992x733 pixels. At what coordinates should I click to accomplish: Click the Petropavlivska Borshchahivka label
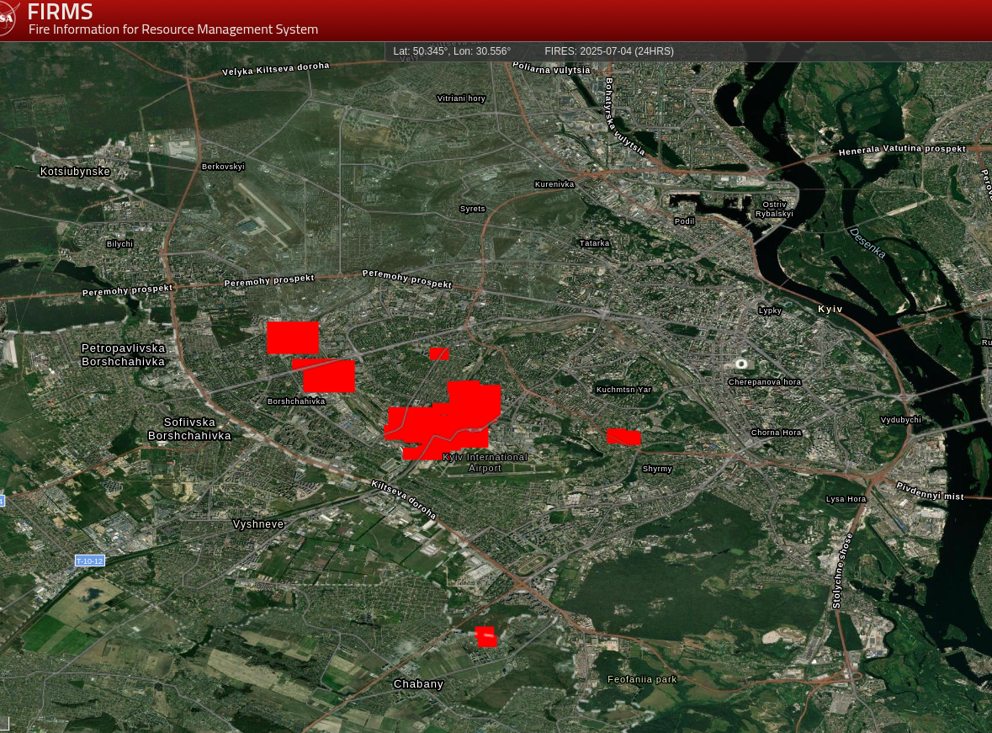[124, 354]
